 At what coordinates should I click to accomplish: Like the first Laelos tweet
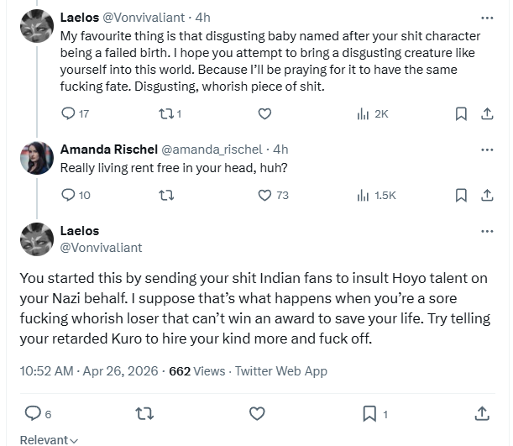[x=264, y=113]
